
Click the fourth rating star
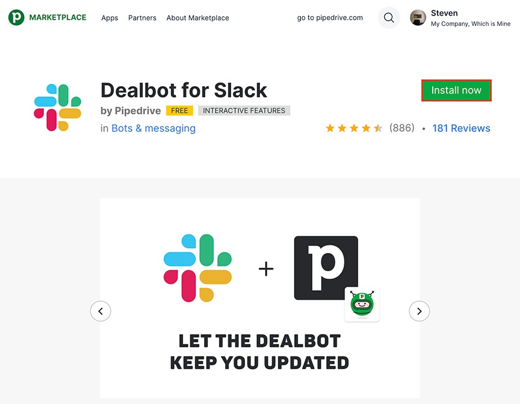pyautogui.click(x=366, y=128)
